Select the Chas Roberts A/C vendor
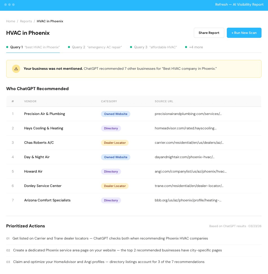268x274 pixels. 39,143
